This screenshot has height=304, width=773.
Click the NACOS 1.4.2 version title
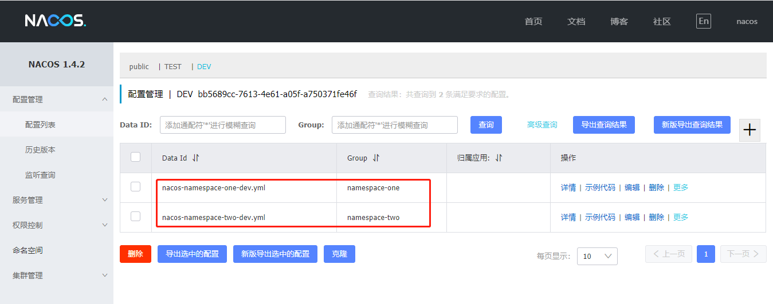click(x=57, y=65)
